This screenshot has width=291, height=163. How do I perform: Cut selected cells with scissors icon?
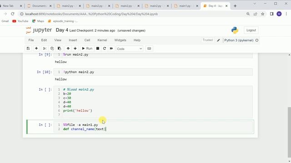coord(45,48)
